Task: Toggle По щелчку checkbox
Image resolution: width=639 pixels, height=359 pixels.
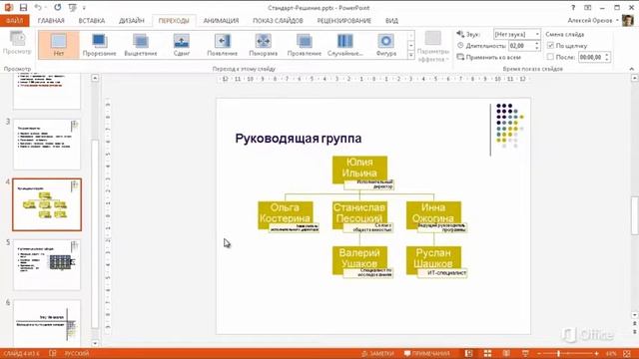Action: [x=550, y=46]
